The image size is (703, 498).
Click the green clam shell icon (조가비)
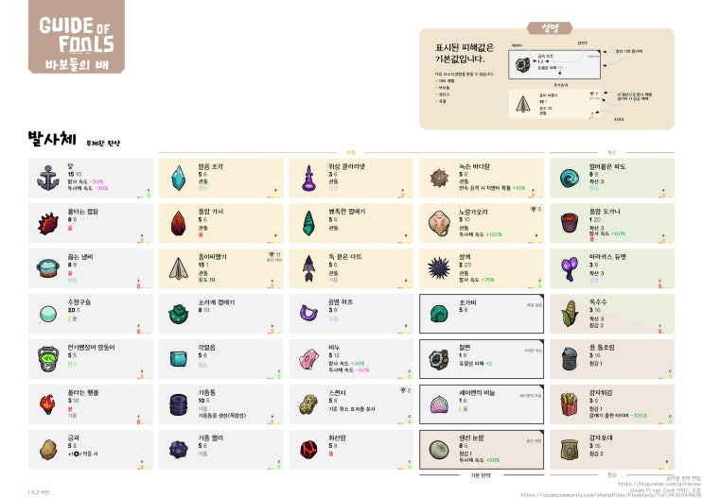pos(439,314)
